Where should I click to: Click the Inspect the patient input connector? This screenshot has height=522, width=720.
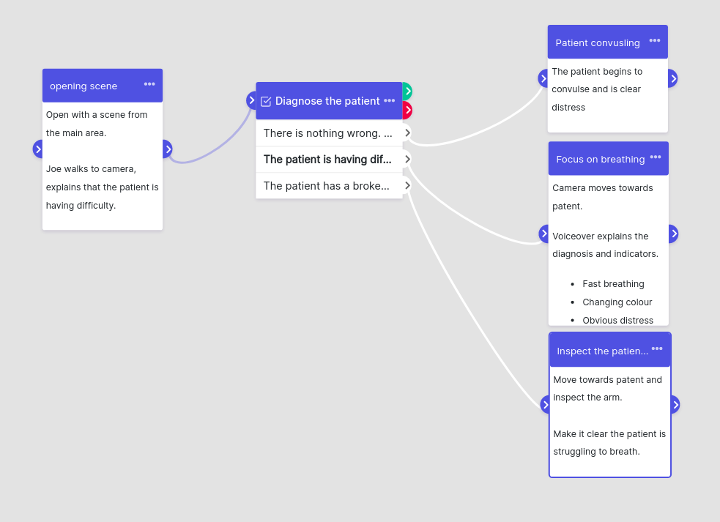[x=545, y=404]
